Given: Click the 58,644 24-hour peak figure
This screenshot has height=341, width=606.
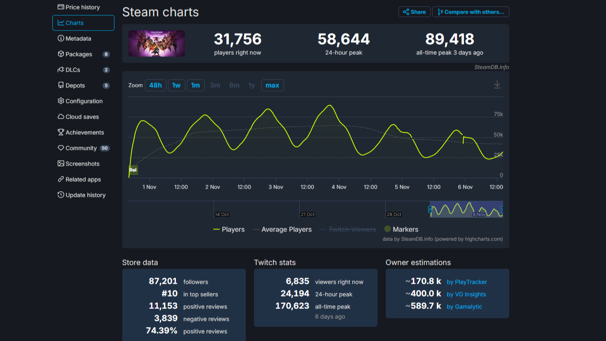Looking at the screenshot, I should [344, 39].
